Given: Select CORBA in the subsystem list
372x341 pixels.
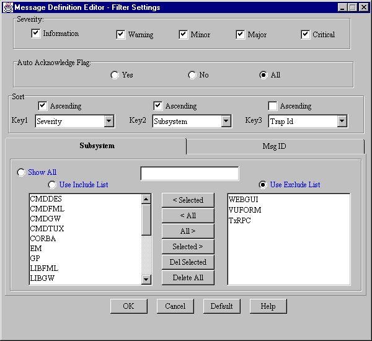Looking at the screenshot, I should 86,239.
